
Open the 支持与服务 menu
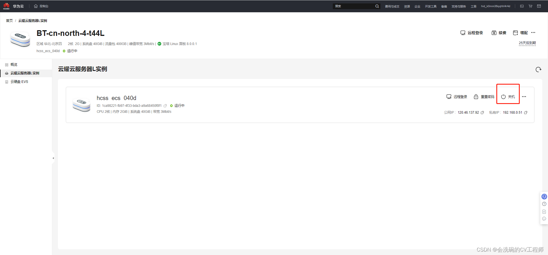tap(459, 6)
